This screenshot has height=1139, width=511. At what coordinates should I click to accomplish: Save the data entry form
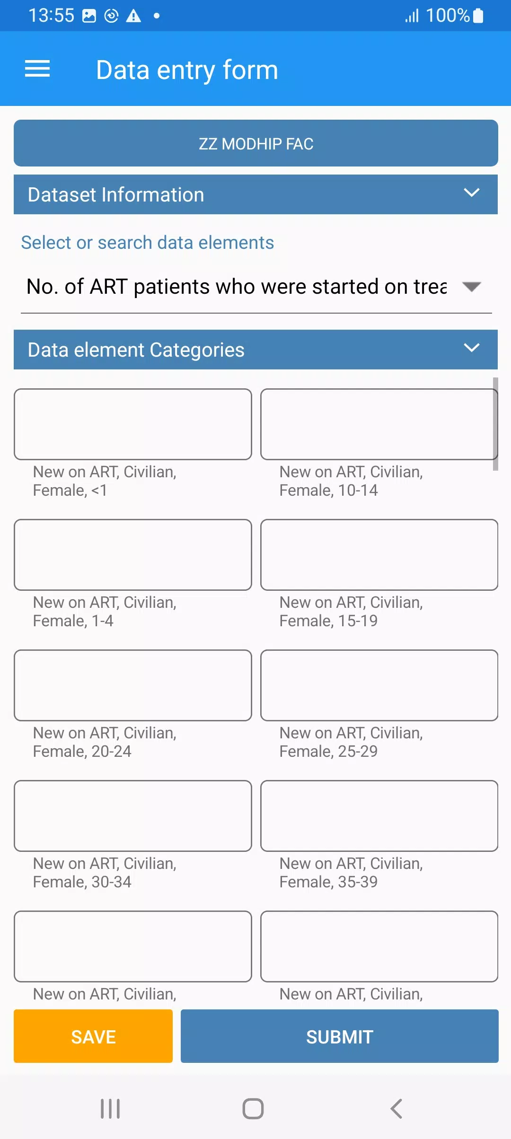click(93, 1036)
